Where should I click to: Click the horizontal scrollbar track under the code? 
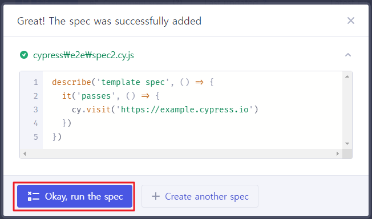point(181,154)
